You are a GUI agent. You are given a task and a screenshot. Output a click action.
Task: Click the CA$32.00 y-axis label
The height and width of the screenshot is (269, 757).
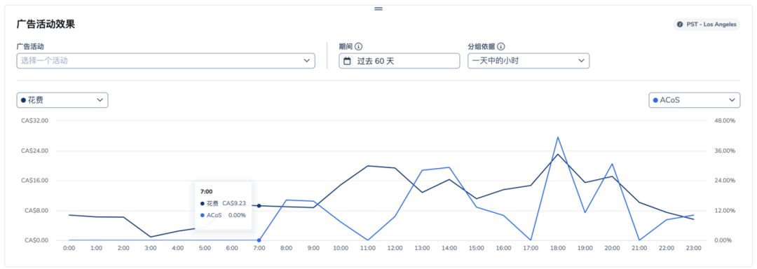[35, 121]
